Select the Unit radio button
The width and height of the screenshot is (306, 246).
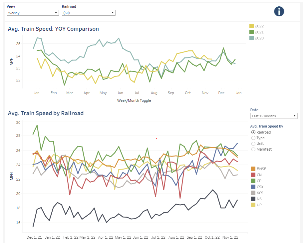(253, 144)
